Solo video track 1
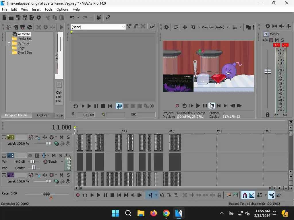The image size is (294, 220). (68, 137)
